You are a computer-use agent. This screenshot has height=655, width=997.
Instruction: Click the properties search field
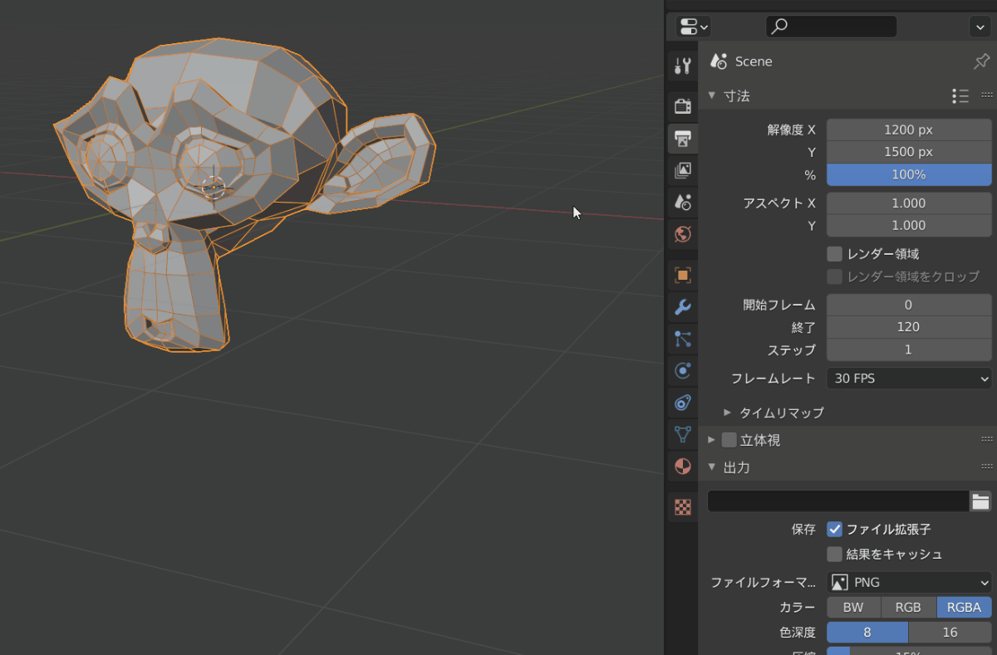[x=832, y=27]
